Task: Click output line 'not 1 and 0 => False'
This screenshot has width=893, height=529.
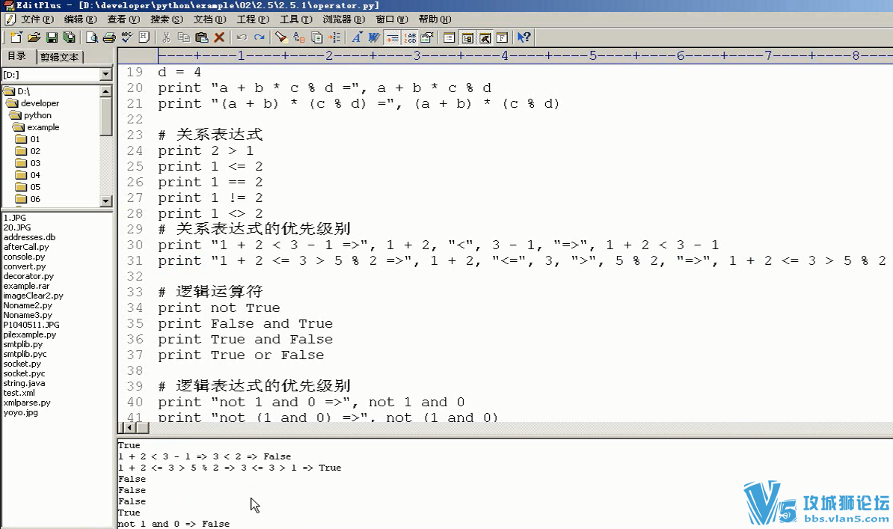Action: click(174, 523)
